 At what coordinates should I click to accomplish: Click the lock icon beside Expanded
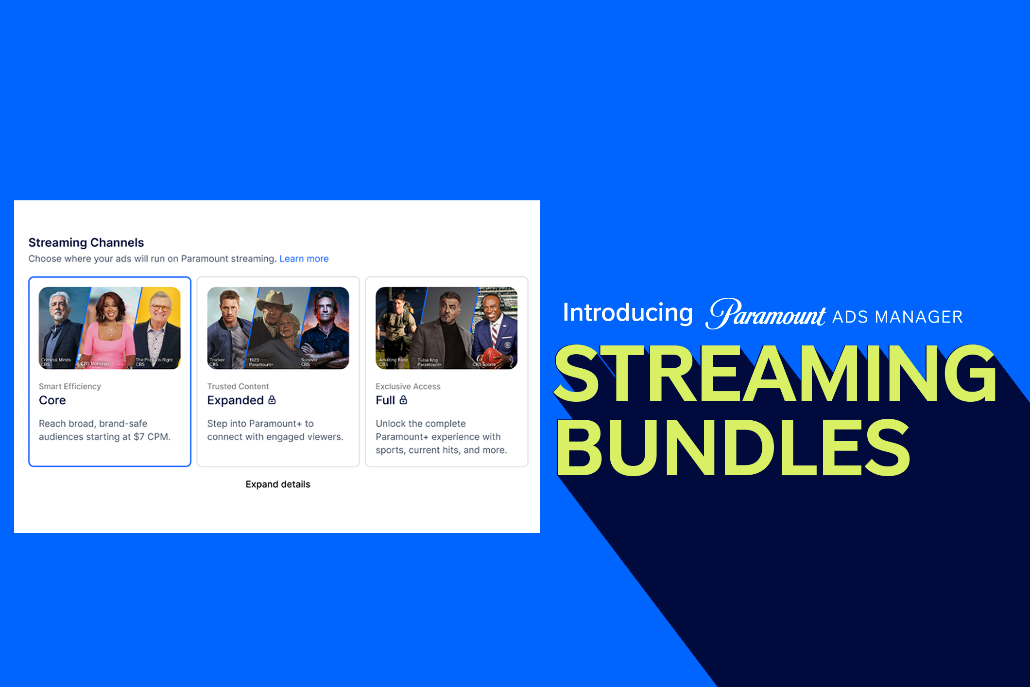tap(272, 400)
